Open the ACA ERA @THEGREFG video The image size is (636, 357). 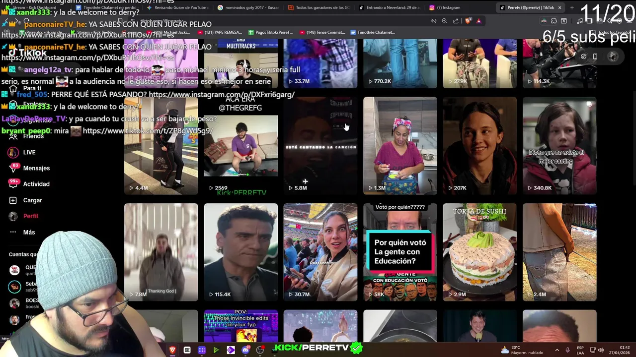[x=241, y=145]
